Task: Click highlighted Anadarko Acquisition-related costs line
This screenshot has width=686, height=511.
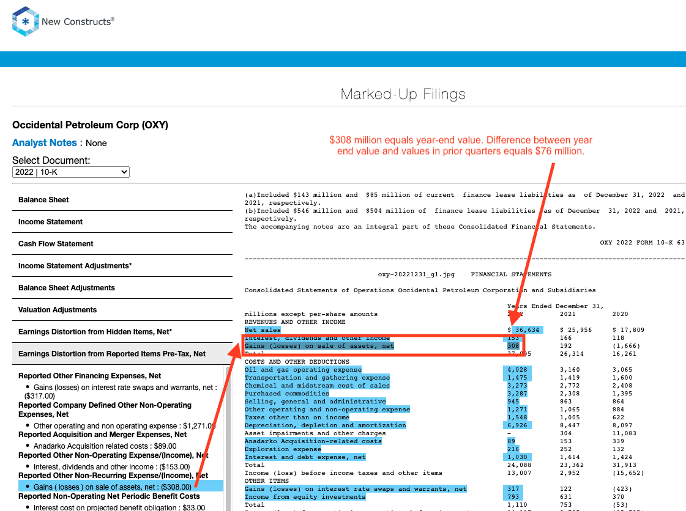Action: (313, 441)
